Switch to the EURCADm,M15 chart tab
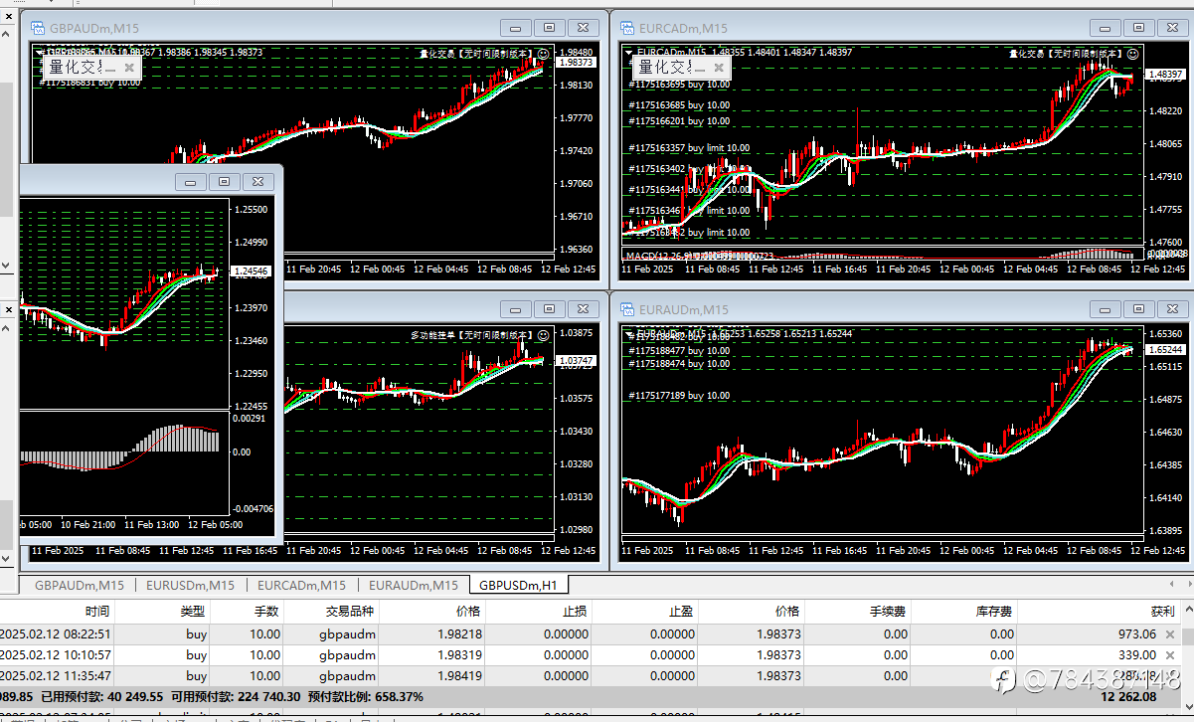Image resolution: width=1194 pixels, height=722 pixels. point(301,585)
